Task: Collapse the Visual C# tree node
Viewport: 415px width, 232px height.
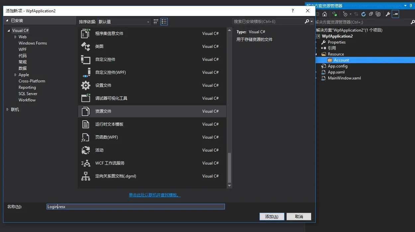Action: (x=9, y=31)
